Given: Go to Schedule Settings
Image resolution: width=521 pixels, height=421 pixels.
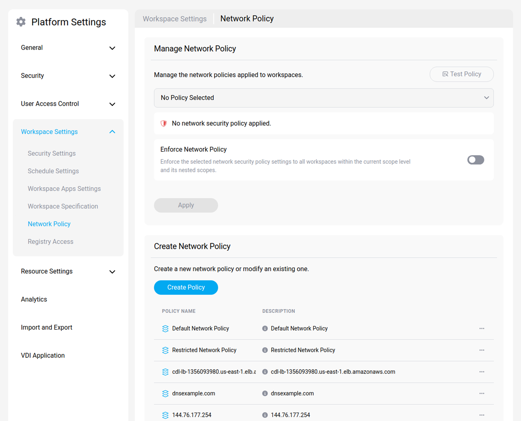Looking at the screenshot, I should (x=53, y=171).
